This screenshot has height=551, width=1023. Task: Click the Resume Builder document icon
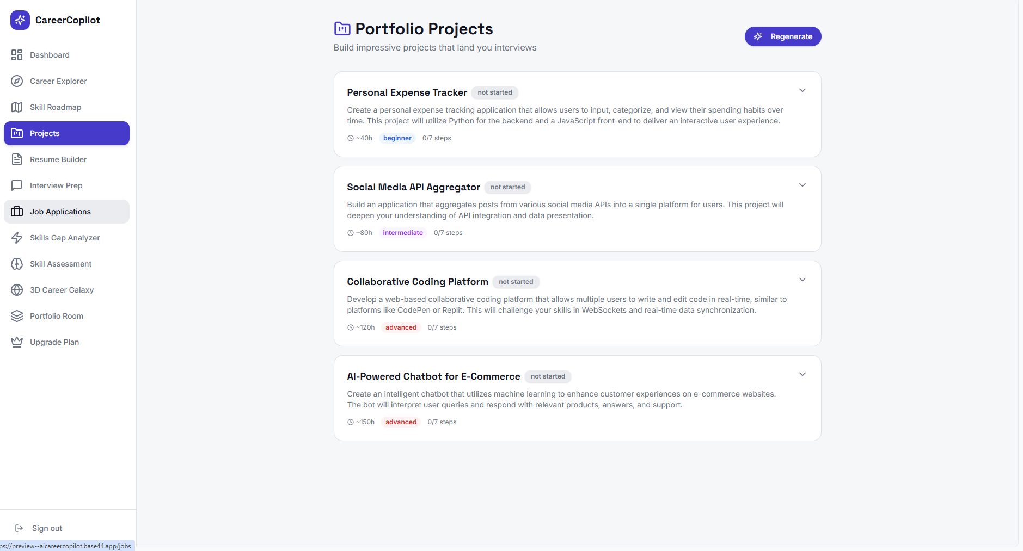(x=17, y=159)
